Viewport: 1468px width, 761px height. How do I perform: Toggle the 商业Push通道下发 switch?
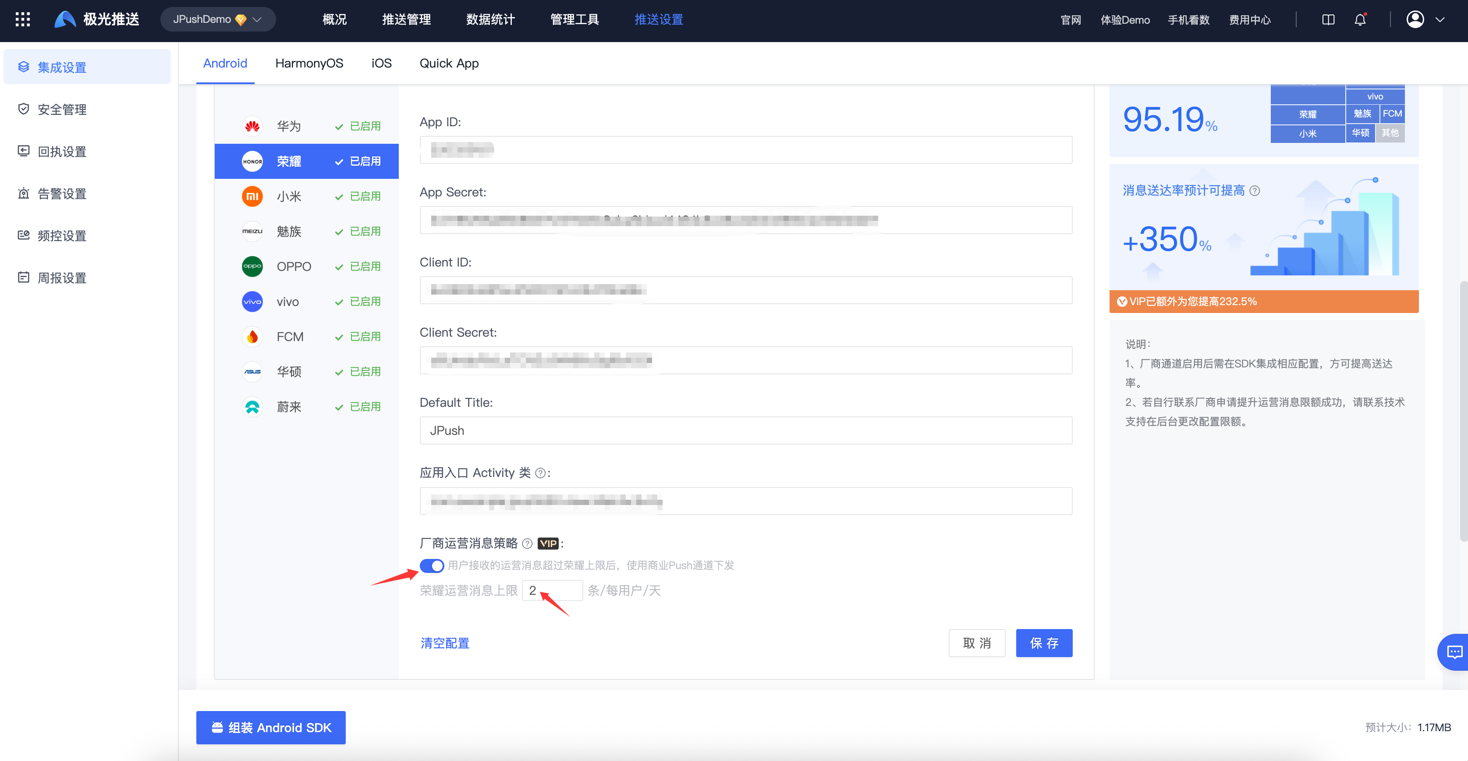431,565
